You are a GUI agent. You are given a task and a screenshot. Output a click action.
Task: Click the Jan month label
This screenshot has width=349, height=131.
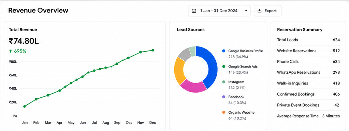[x=25, y=123]
